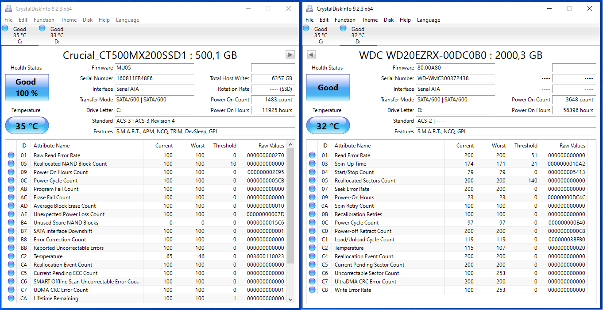
Task: Open Edit menu in right window
Action: pyautogui.click(x=324, y=20)
